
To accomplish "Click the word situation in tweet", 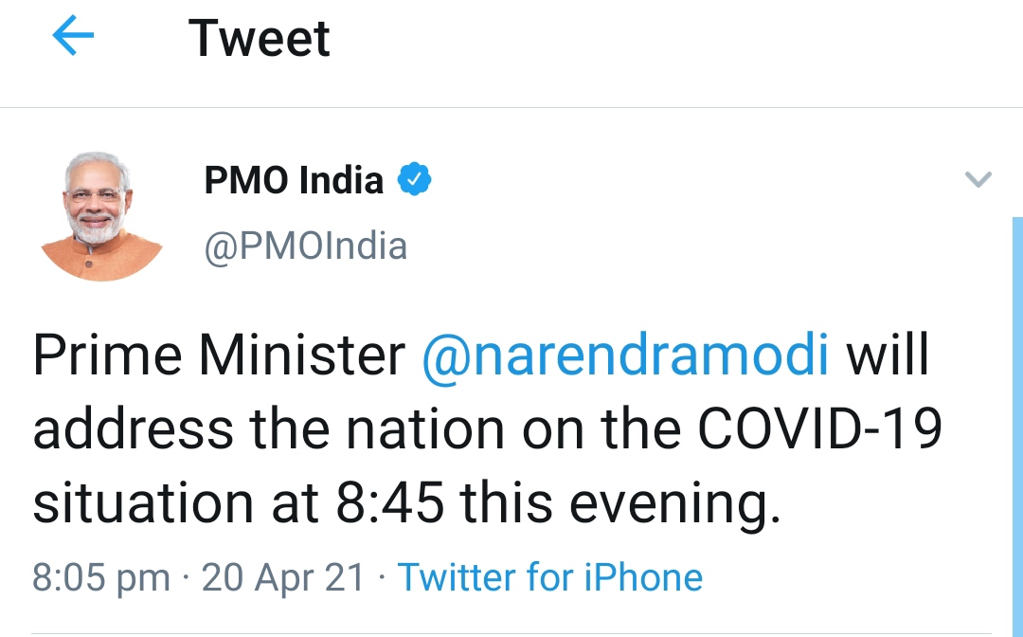I will coord(140,504).
